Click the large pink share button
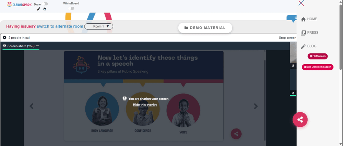The image size is (343, 146). (300, 120)
